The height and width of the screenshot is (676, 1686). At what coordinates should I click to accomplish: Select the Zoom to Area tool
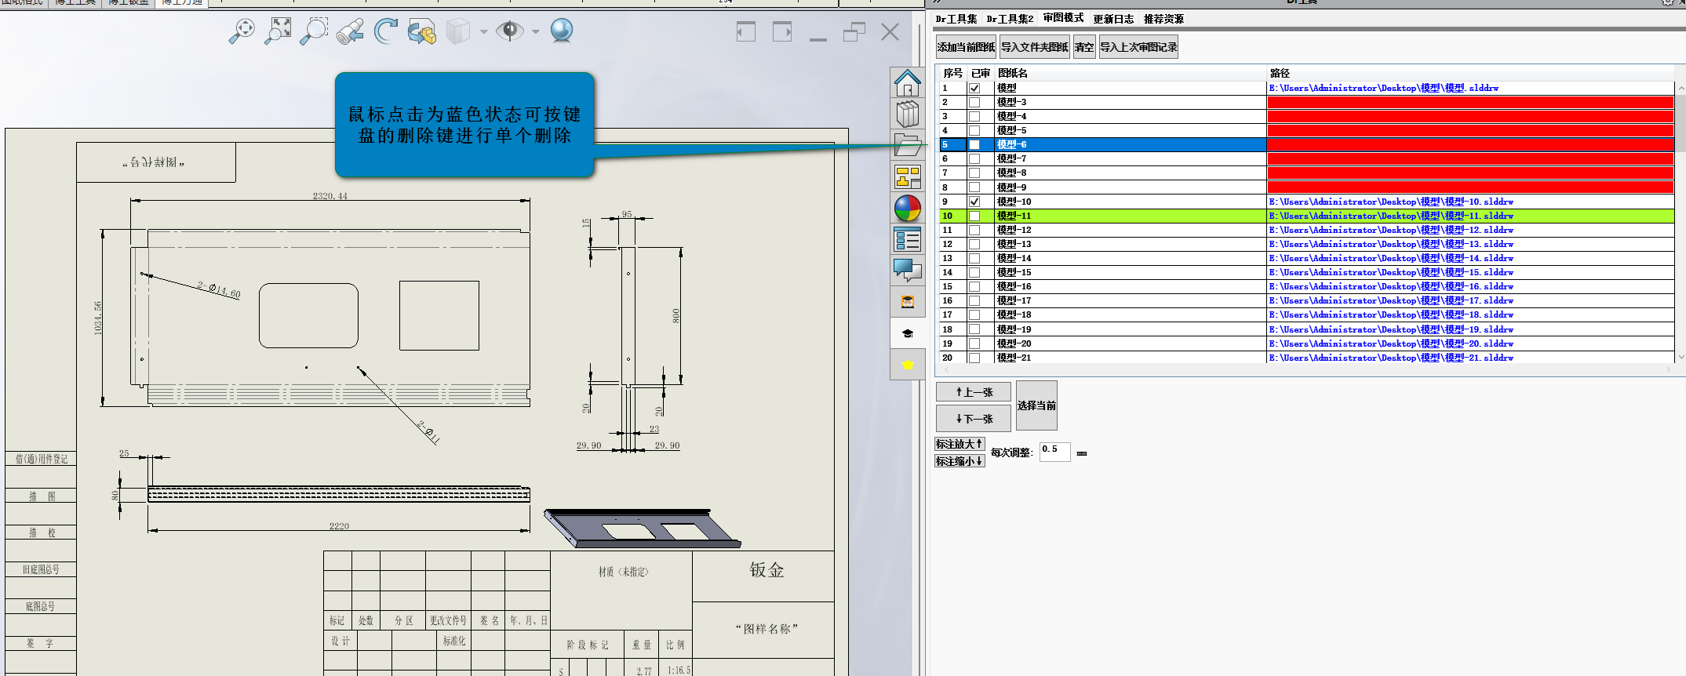[x=314, y=31]
